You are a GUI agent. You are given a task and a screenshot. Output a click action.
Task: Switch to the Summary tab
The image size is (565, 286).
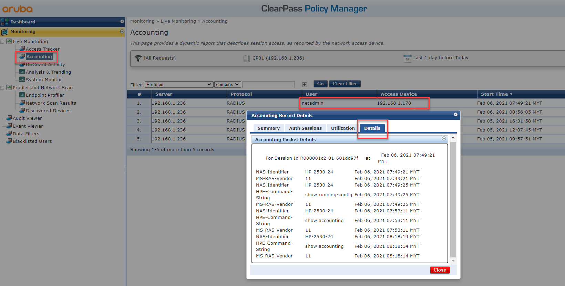coord(269,128)
